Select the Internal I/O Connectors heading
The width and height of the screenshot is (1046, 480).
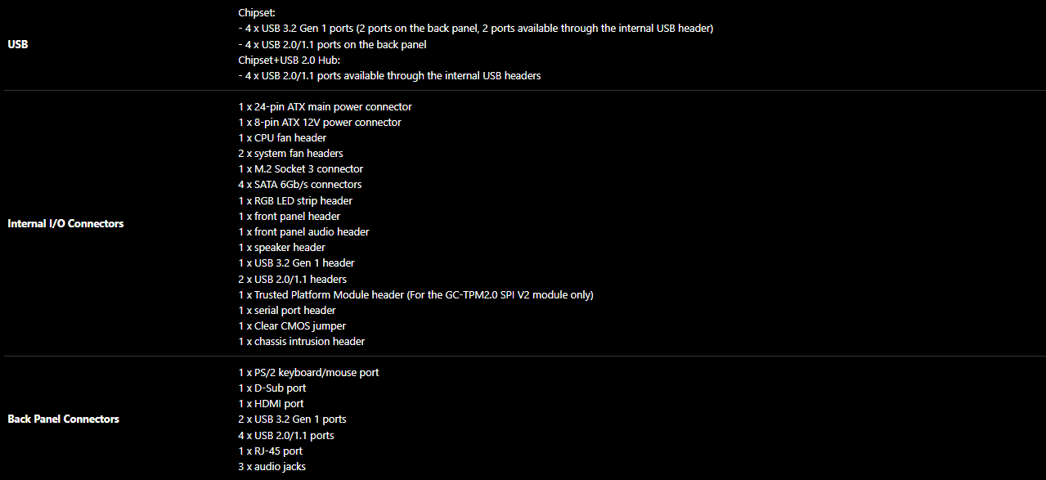coord(65,223)
